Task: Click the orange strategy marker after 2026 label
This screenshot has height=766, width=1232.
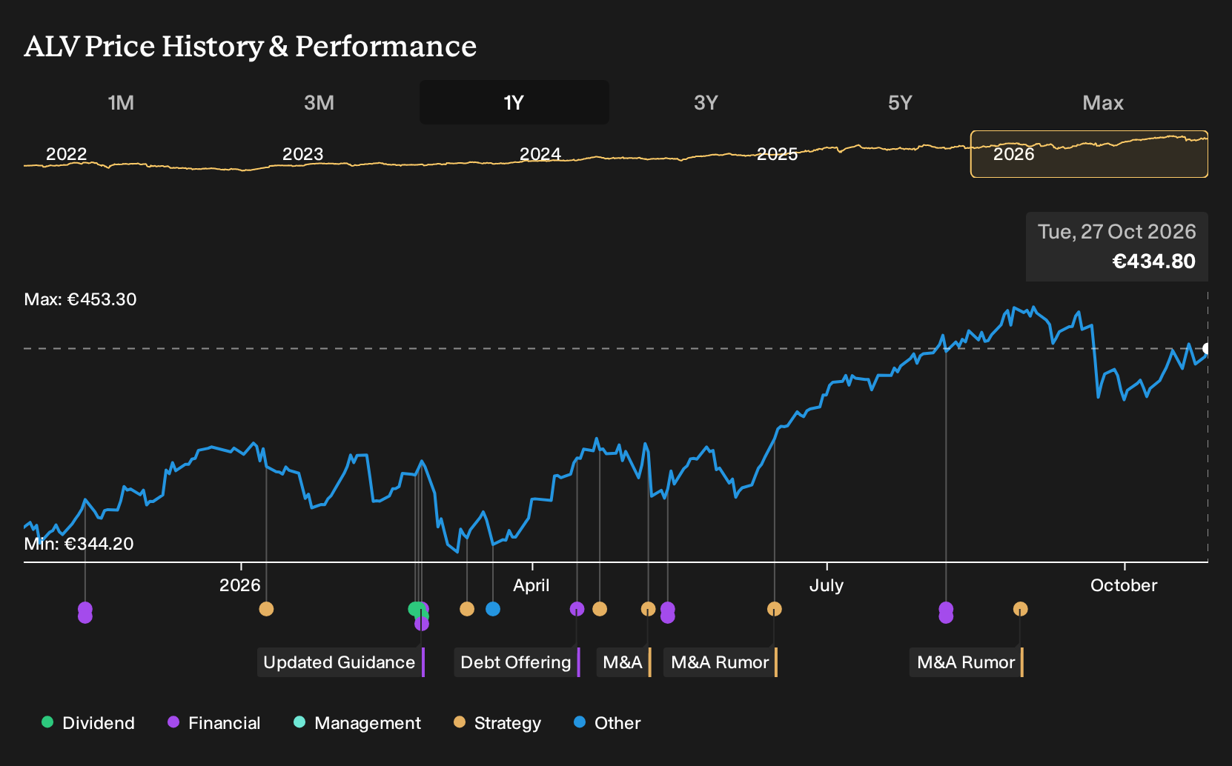Action: pyautogui.click(x=266, y=609)
